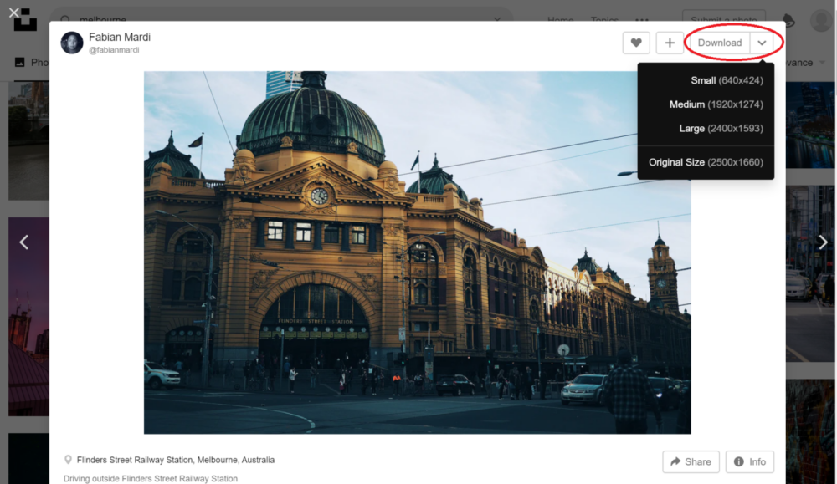Open Flinders Street Railway Station location link
Image resolution: width=837 pixels, height=484 pixels.
click(x=176, y=460)
